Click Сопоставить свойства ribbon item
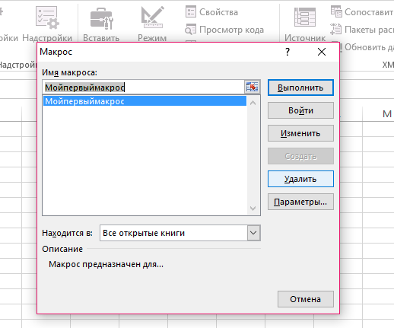Viewport: 394px width, 328px height. click(362, 11)
